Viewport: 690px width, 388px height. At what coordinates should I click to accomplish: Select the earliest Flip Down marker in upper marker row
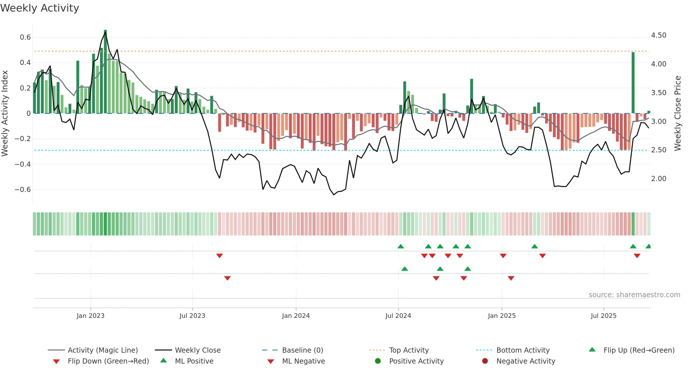click(220, 256)
